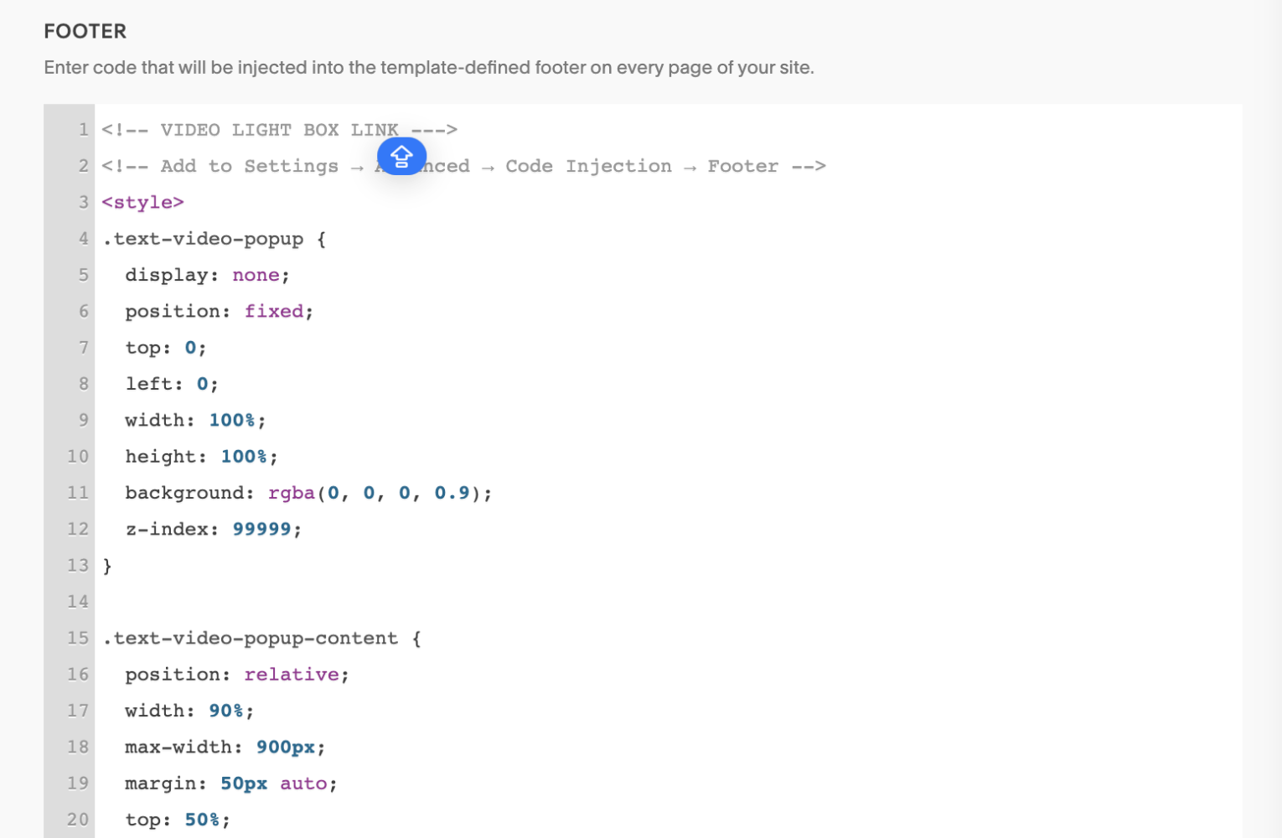Click the Code Injection → Footer comment line

pos(463,166)
